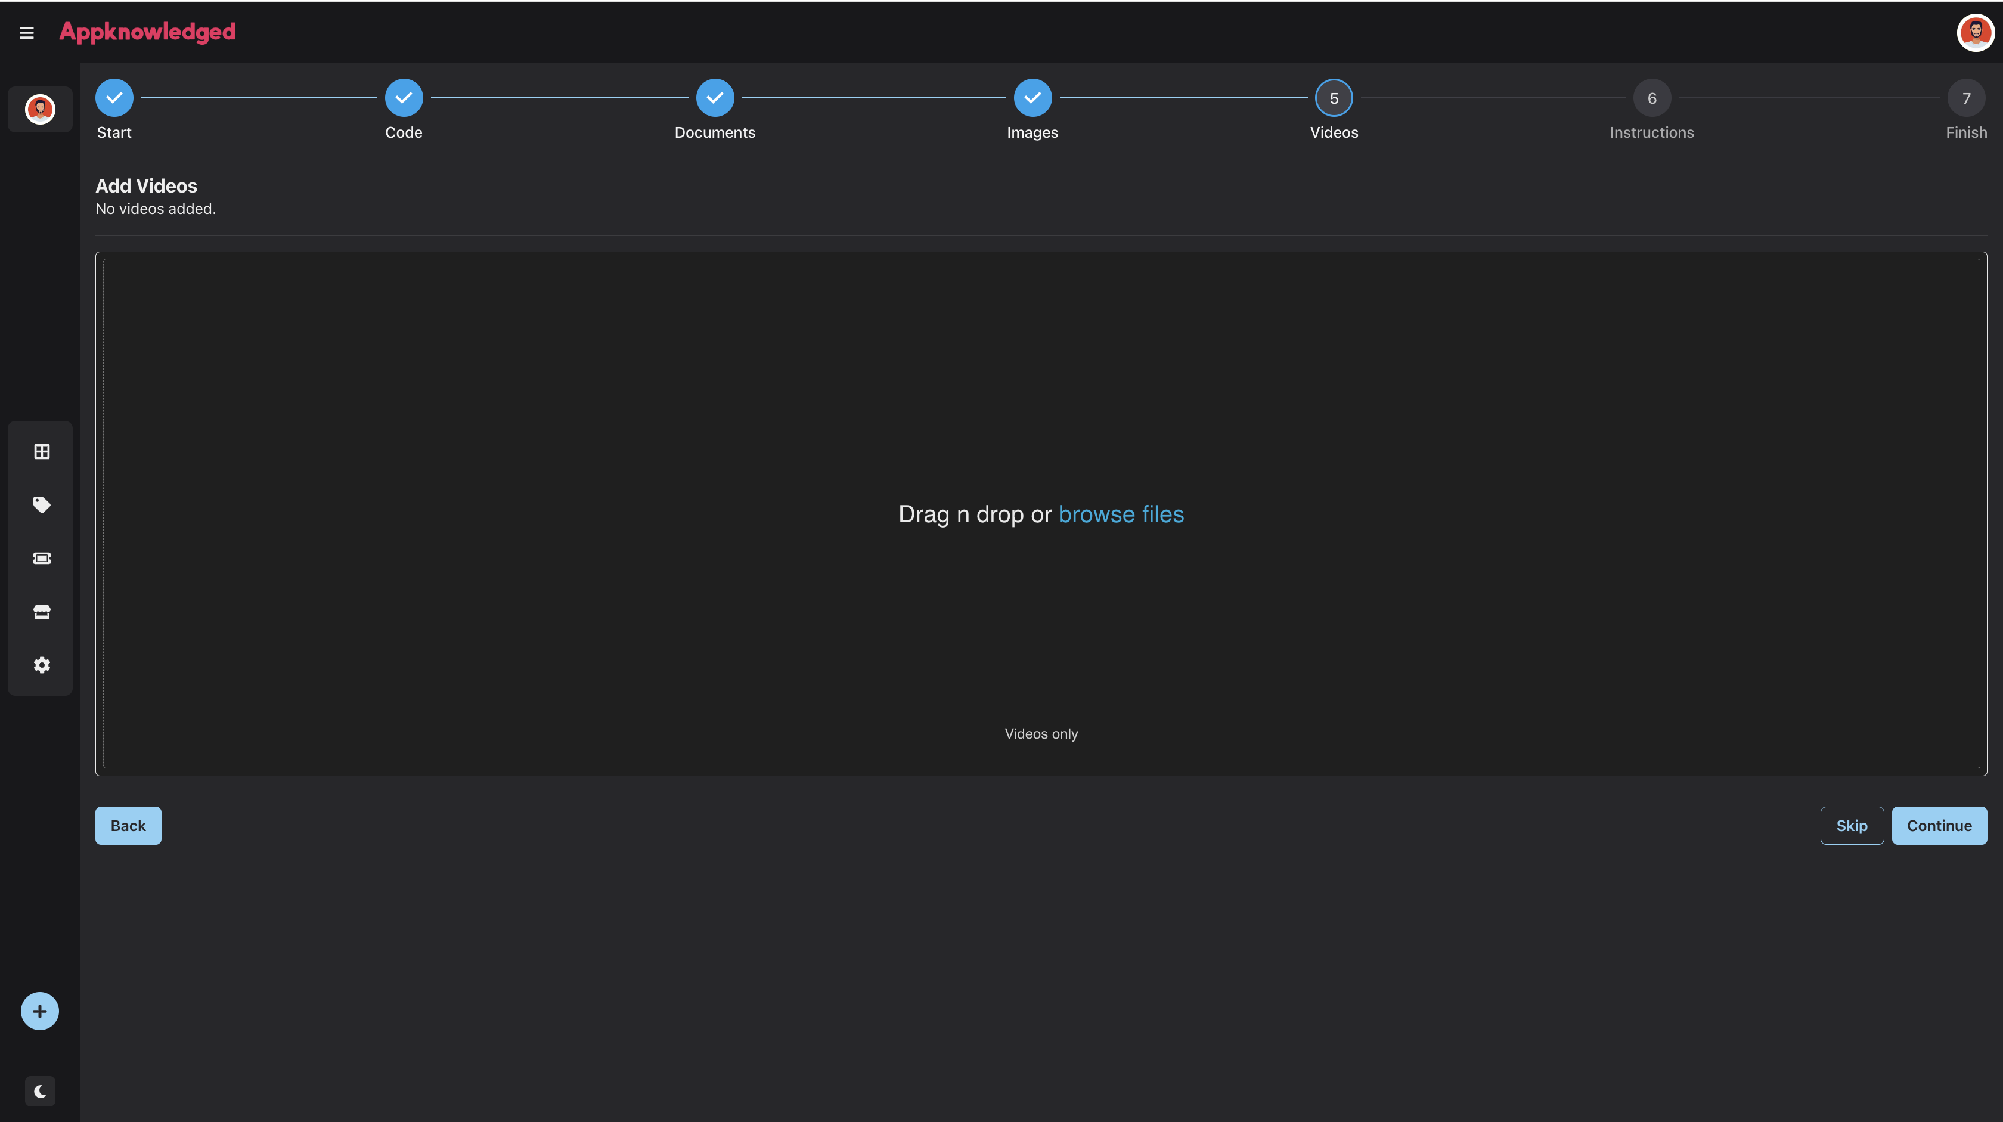This screenshot has height=1122, width=2003.
Task: Go to Start step
Action: point(114,98)
